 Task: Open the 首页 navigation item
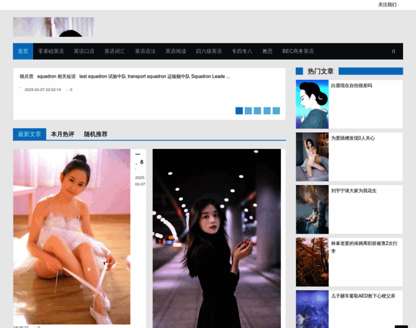point(23,51)
